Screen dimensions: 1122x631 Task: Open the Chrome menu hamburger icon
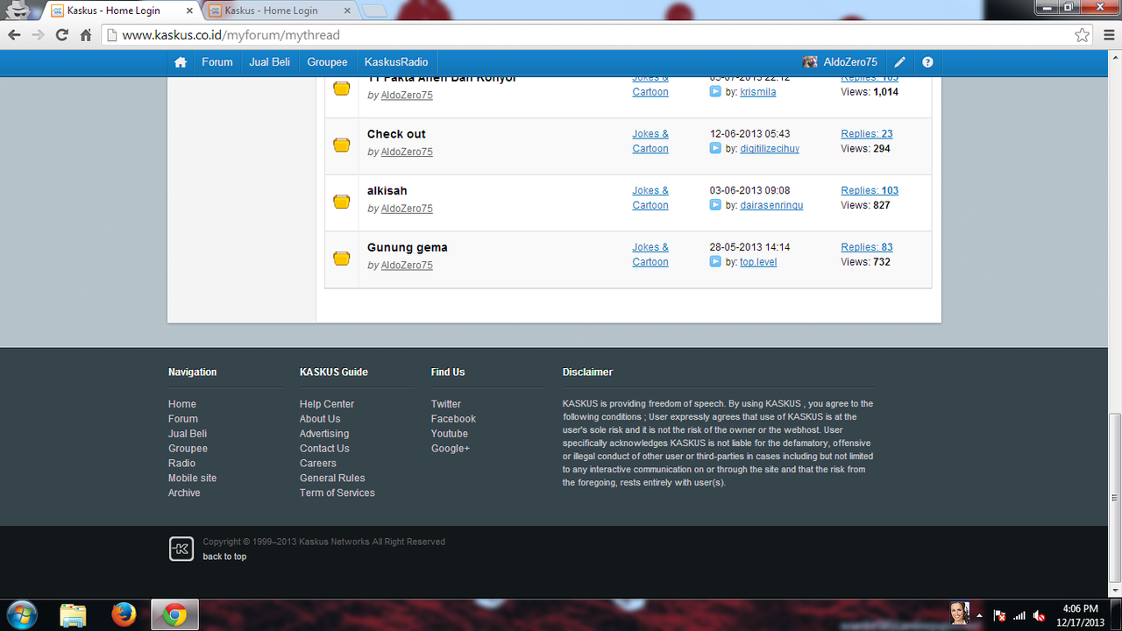1107,35
